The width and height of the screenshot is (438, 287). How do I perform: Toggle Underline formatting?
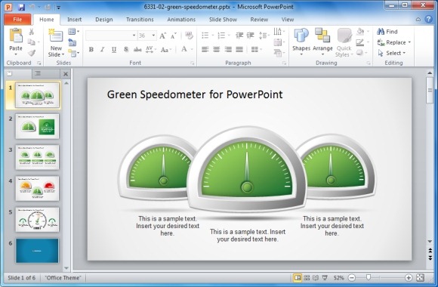[114, 49]
